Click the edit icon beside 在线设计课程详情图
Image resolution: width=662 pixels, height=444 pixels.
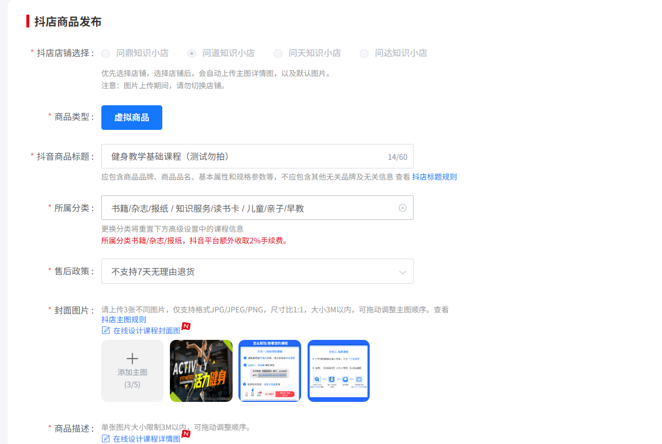[x=106, y=439]
